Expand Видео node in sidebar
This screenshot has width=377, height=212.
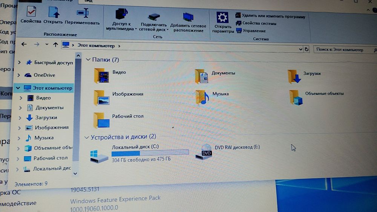pyautogui.click(x=21, y=98)
